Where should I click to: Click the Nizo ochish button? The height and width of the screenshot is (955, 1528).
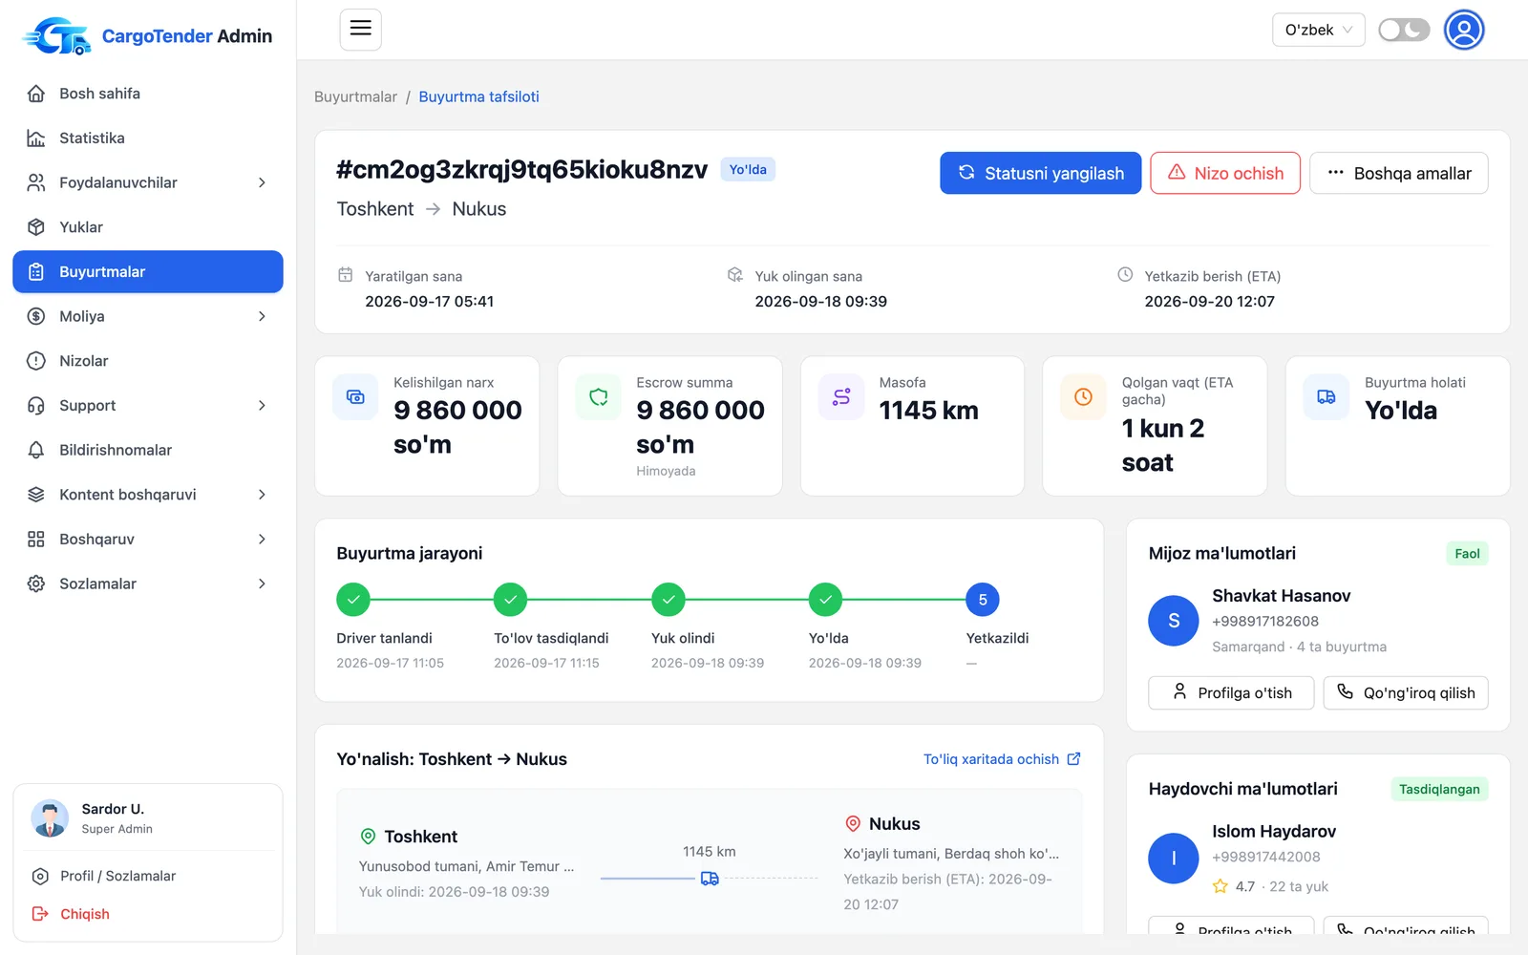(x=1225, y=173)
